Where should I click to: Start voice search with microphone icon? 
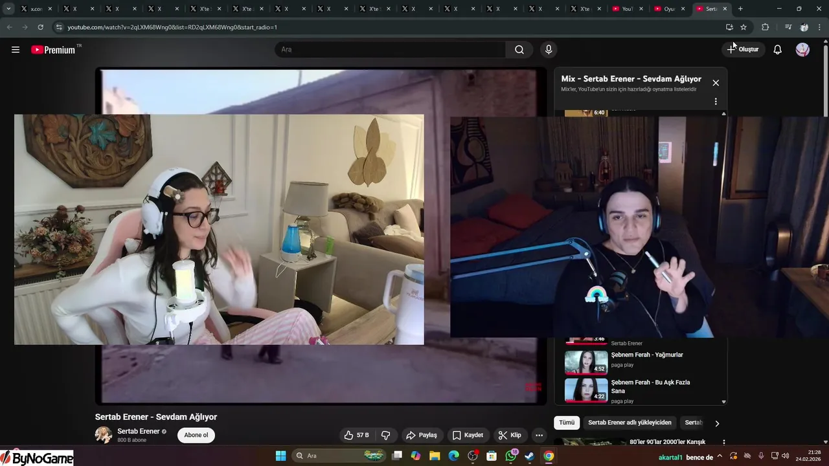pos(549,49)
